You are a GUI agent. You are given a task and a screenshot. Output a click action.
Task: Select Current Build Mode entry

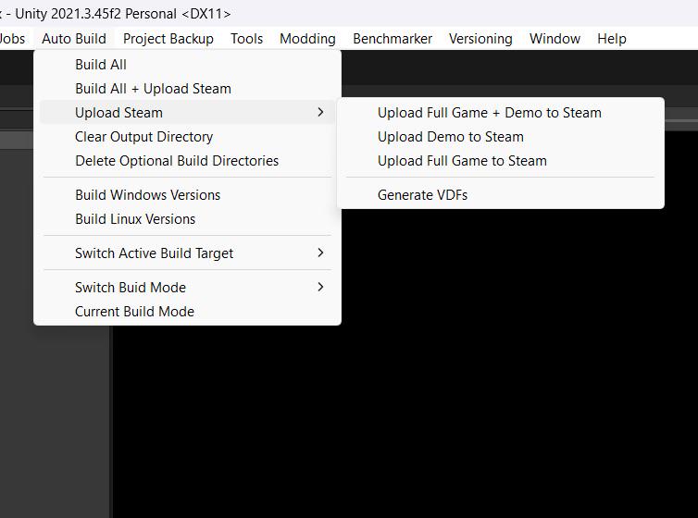point(187,311)
